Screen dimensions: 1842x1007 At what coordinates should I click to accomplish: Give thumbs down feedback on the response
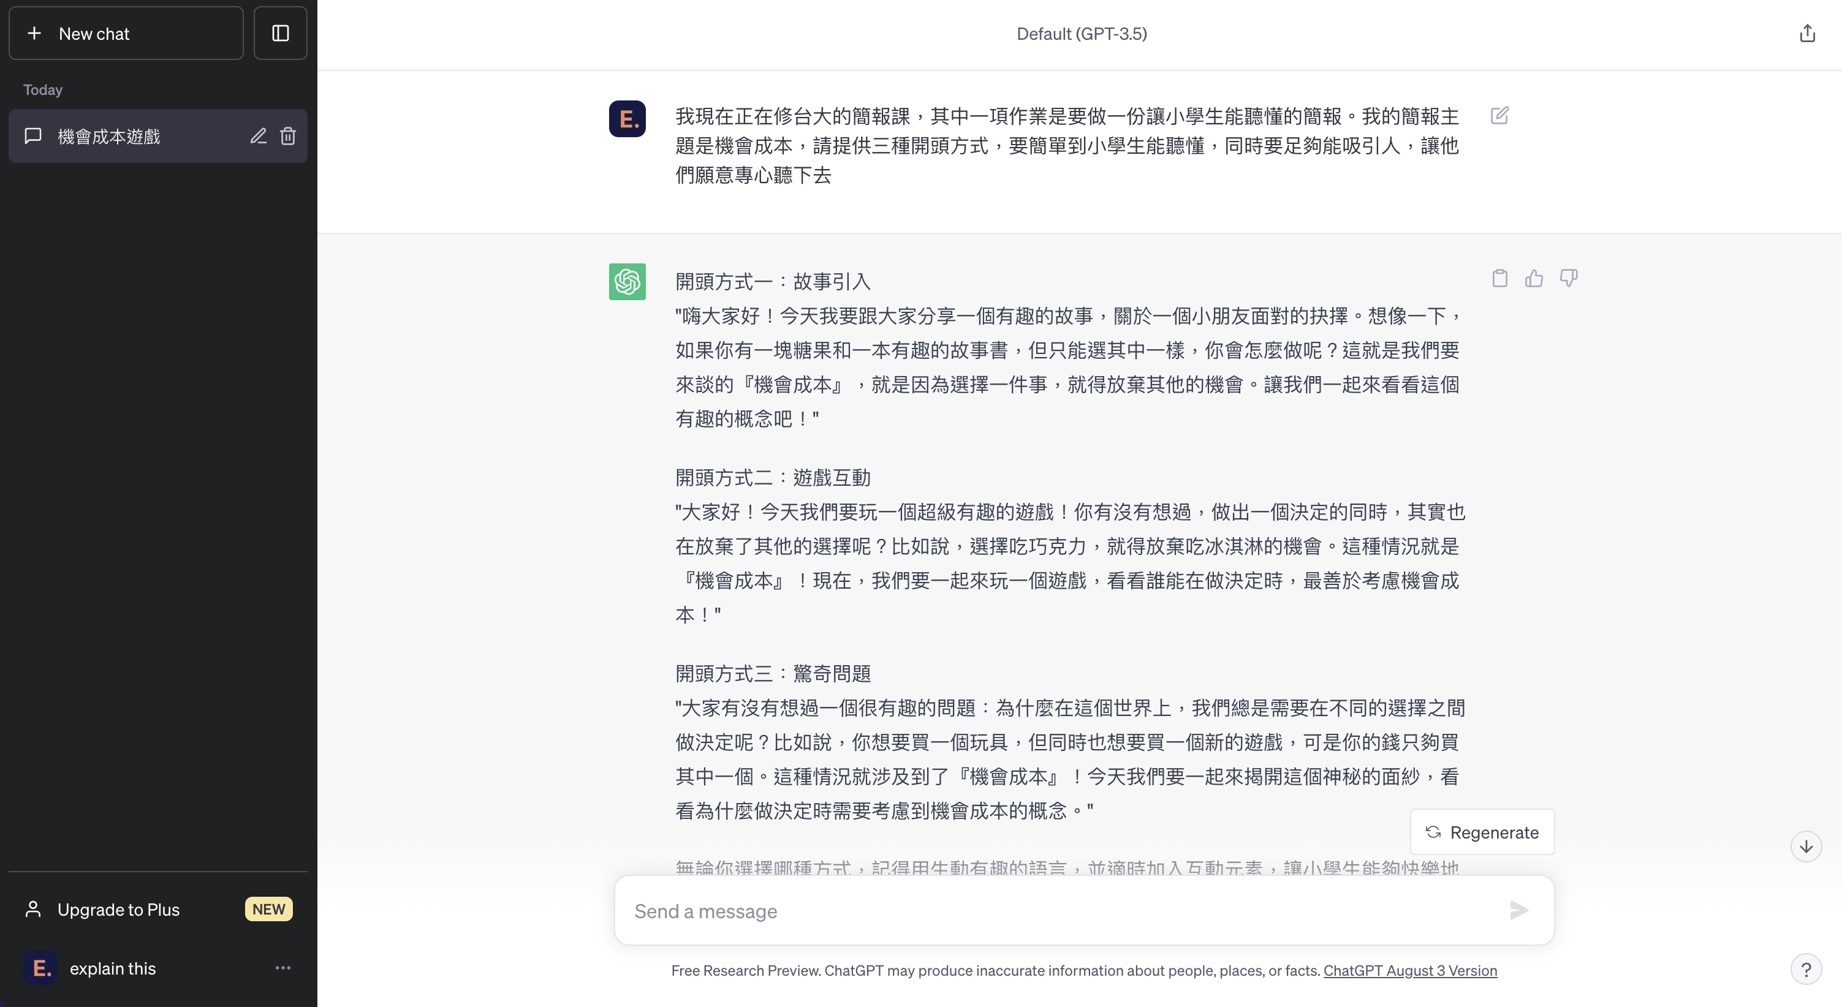point(1569,278)
